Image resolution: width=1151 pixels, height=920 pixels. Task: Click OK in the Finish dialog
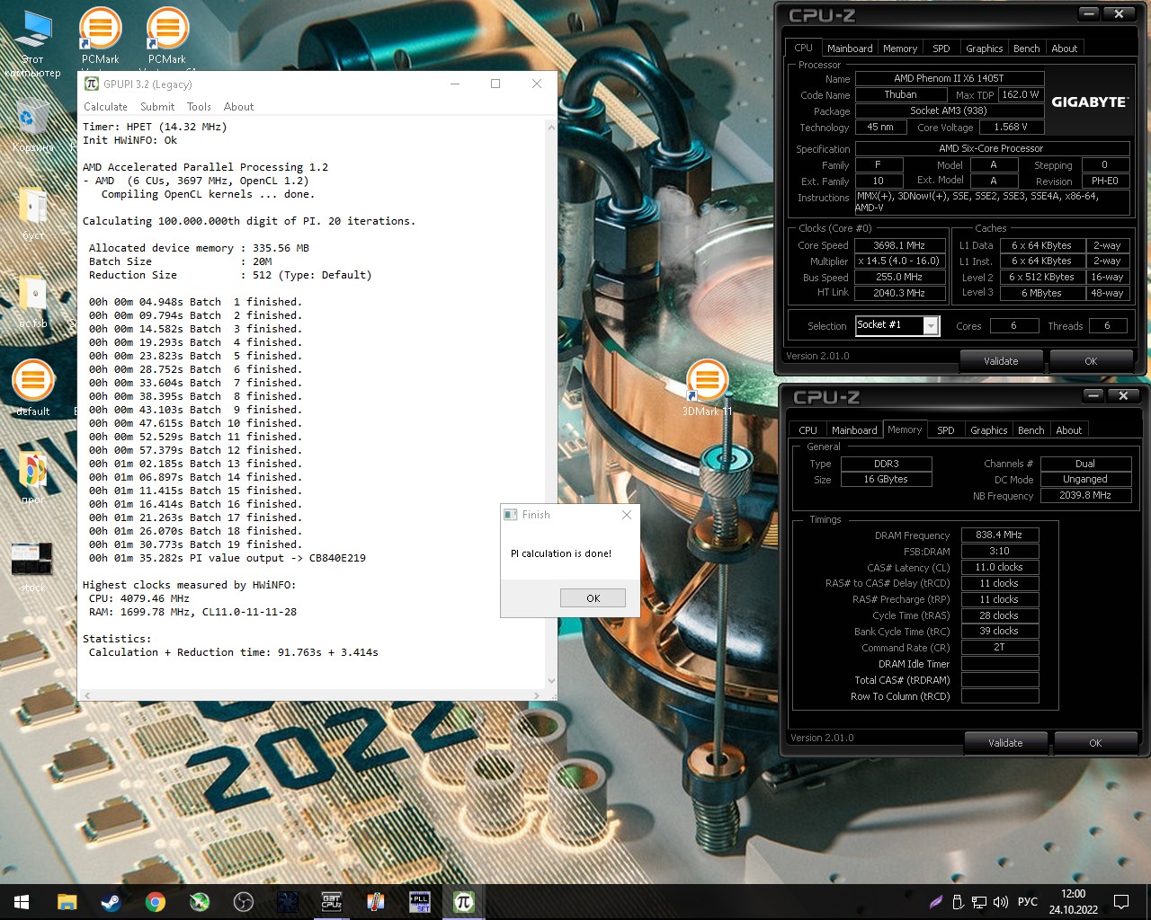click(x=593, y=598)
